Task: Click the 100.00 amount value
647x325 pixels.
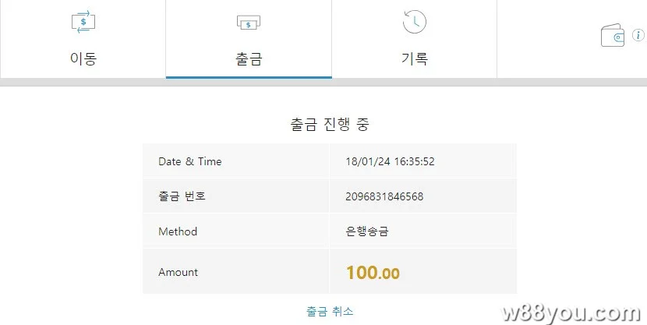Action: tap(373, 273)
